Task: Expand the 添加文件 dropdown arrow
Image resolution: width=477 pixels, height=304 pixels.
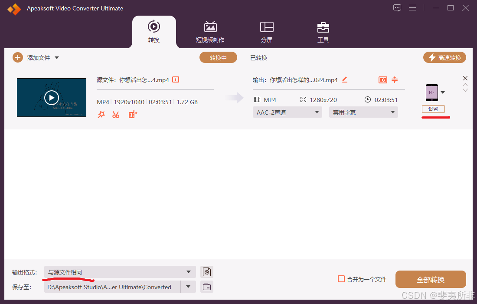Action: (x=57, y=58)
